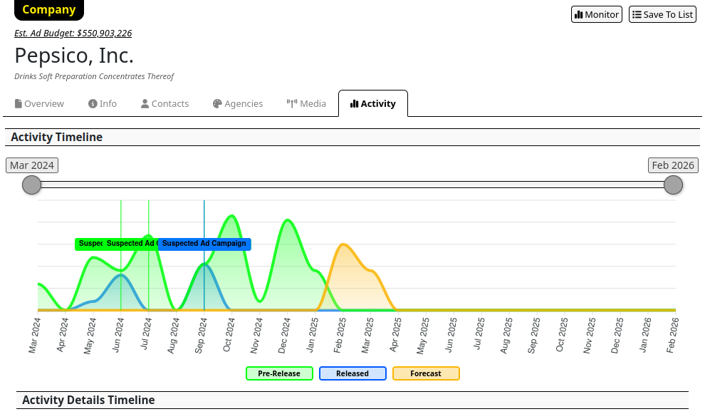Open the Media tab
This screenshot has height=419, width=705.
[x=306, y=103]
